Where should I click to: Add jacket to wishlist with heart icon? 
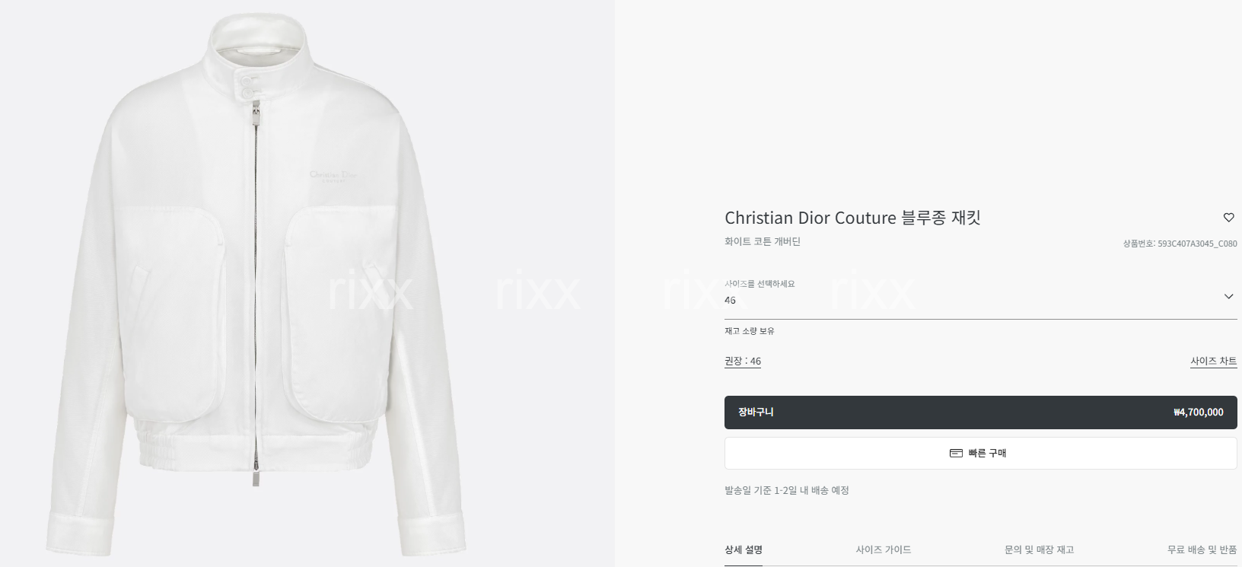(x=1228, y=218)
